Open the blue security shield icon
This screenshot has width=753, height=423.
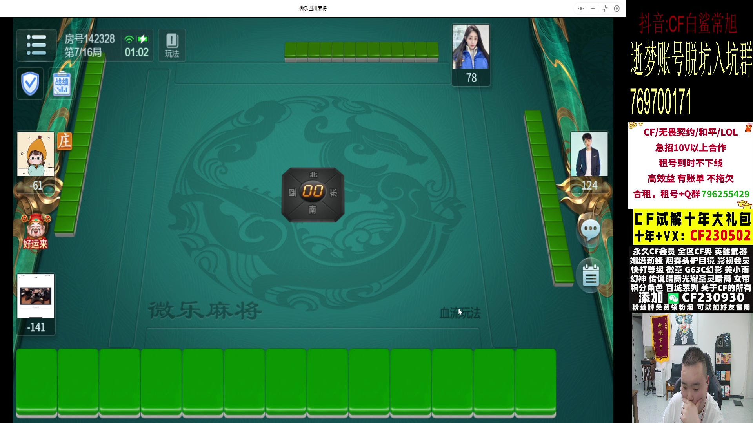click(x=30, y=83)
